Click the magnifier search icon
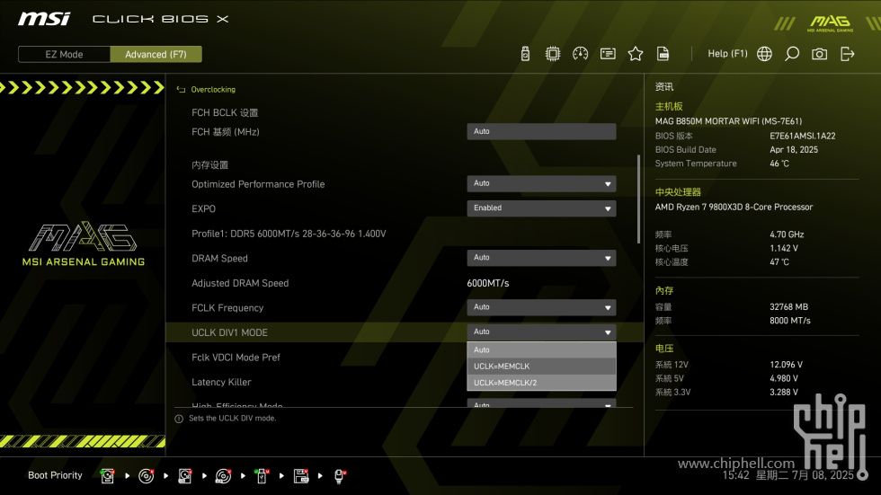Screen dimensions: 881x495 (x=792, y=54)
